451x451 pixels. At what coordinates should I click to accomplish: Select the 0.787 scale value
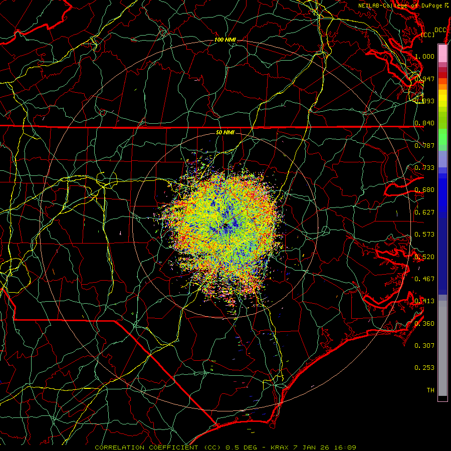click(x=424, y=145)
